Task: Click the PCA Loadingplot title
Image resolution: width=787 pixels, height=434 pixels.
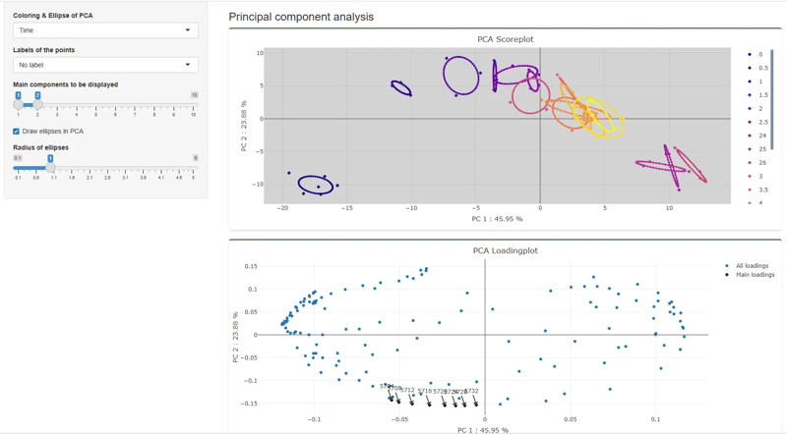Action: coord(505,250)
